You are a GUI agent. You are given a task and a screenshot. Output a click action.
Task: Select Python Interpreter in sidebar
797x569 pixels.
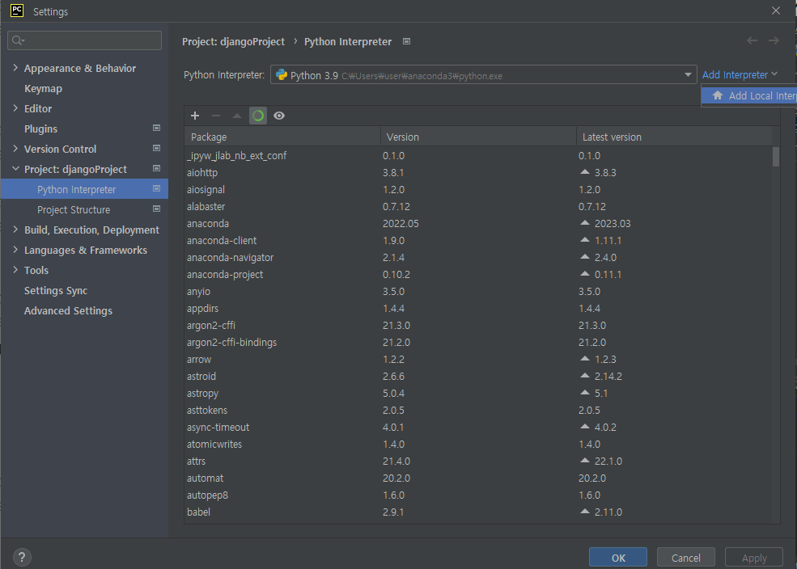point(84,189)
